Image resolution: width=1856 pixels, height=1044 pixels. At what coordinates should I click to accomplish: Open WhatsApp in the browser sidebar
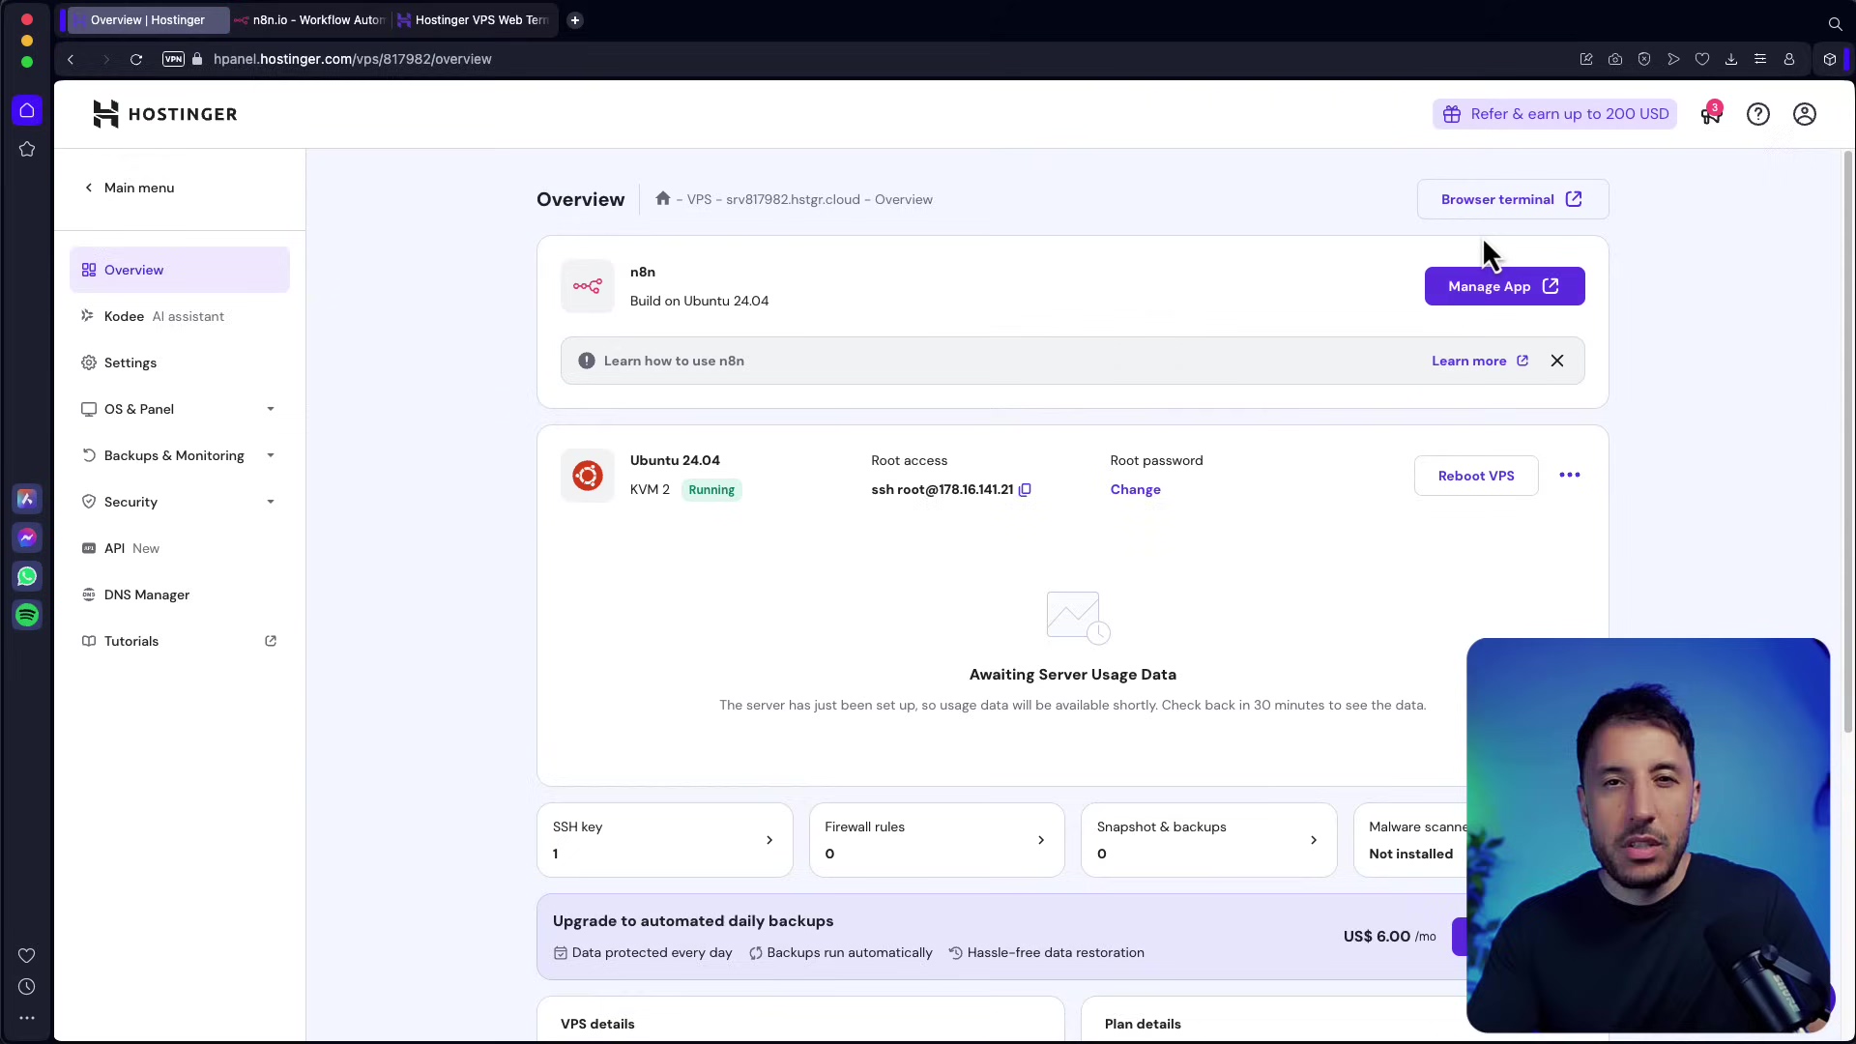27,576
